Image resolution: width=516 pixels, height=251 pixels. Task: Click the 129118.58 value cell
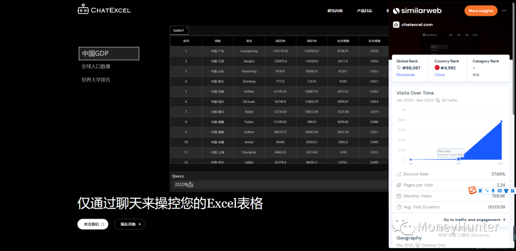(x=280, y=51)
